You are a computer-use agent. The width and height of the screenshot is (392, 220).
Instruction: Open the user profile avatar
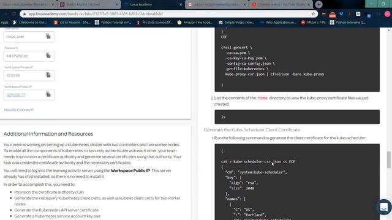click(387, 14)
